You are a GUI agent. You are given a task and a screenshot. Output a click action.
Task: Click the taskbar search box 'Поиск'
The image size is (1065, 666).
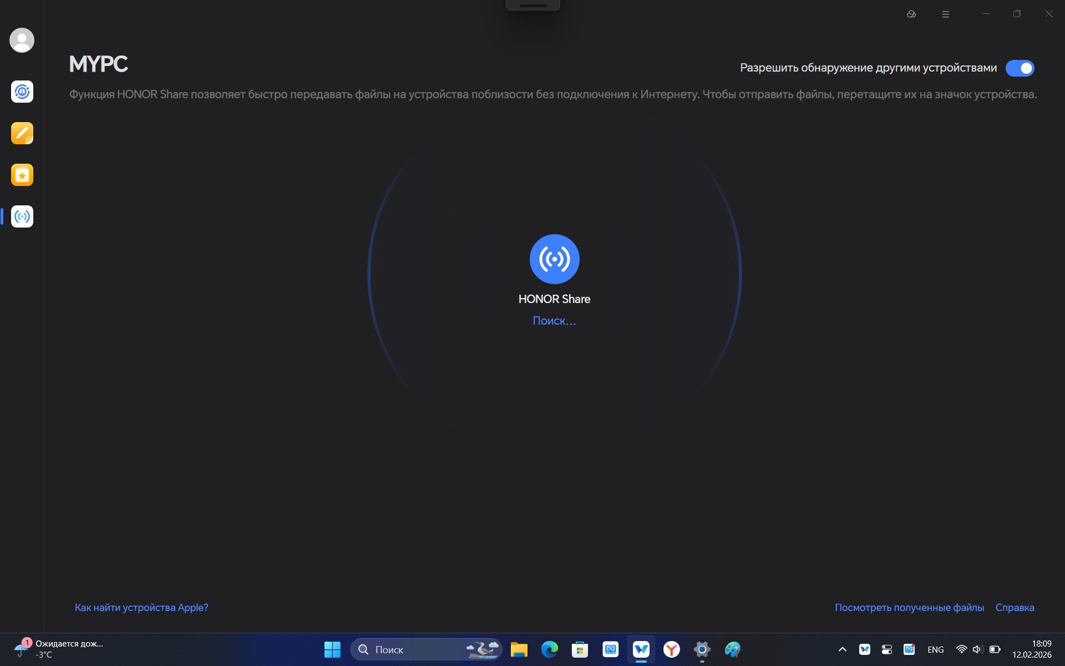[x=426, y=649]
